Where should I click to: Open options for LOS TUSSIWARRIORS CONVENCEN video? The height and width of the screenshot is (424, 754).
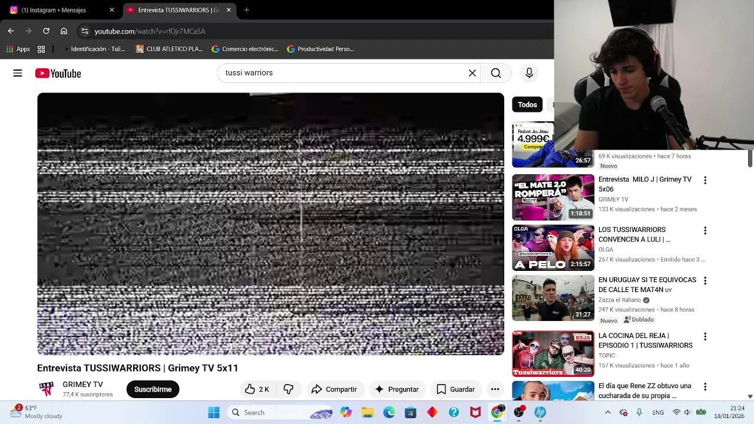click(x=705, y=230)
